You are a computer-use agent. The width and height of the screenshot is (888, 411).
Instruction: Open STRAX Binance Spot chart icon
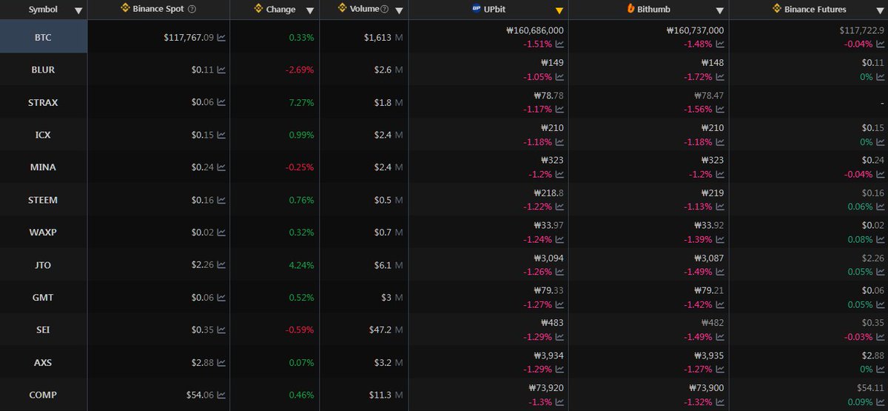point(222,102)
